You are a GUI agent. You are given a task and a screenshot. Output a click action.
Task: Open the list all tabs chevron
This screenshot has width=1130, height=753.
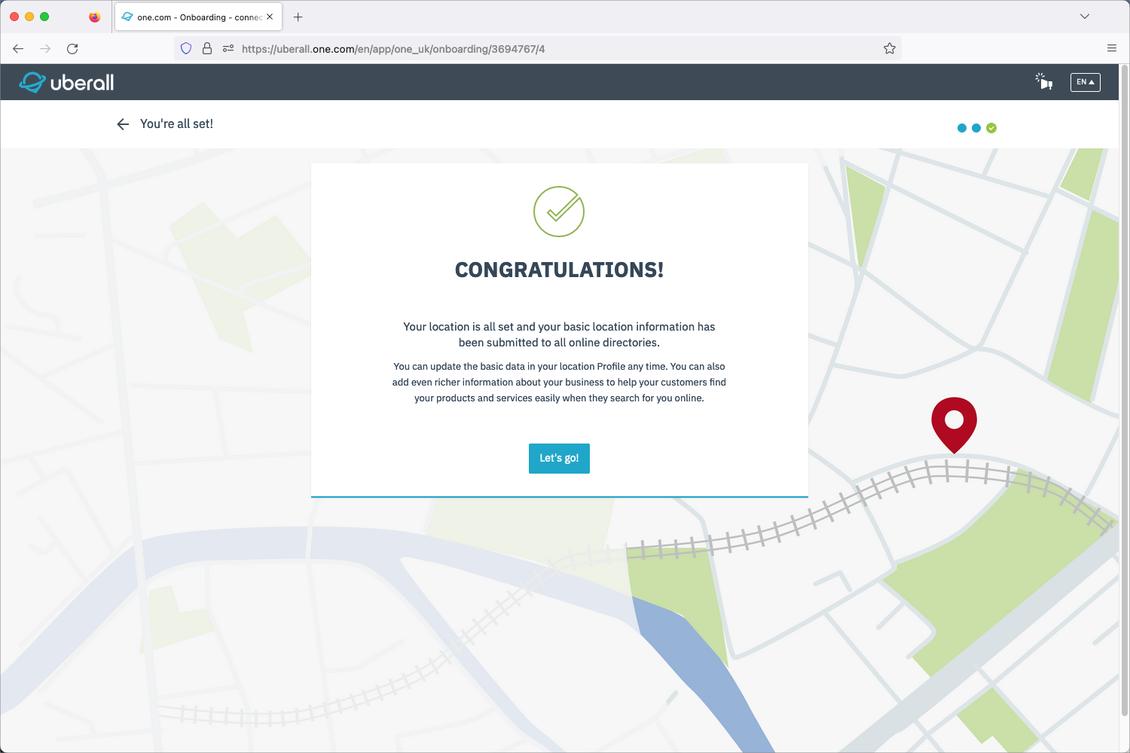(1084, 17)
